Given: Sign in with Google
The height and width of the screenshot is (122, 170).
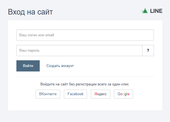Looking at the screenshot, I should click(124, 94).
